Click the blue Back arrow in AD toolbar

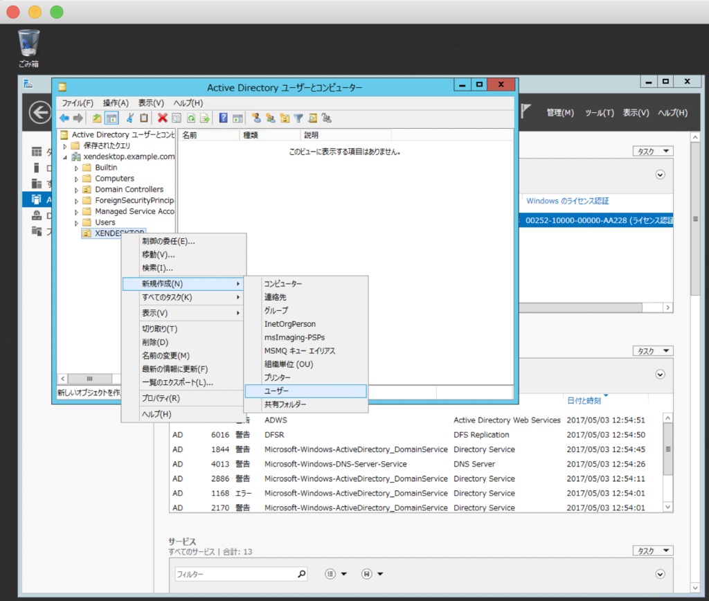[x=64, y=118]
